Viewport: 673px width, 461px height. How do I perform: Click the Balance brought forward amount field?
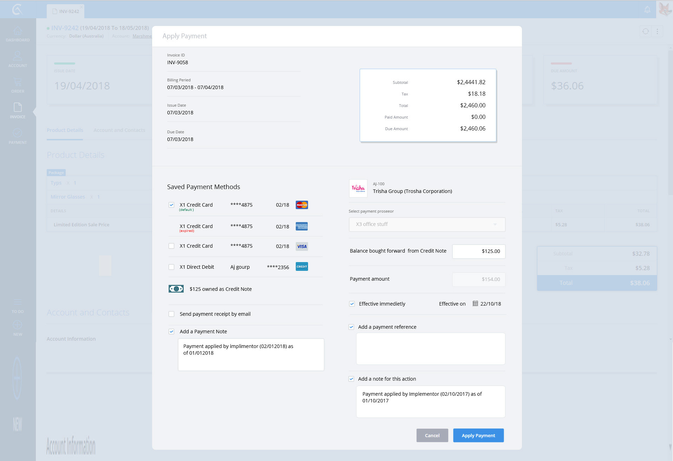(x=478, y=251)
